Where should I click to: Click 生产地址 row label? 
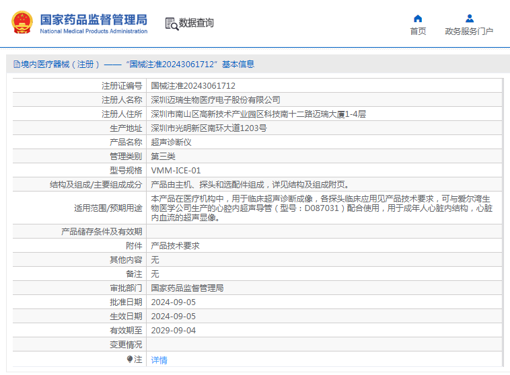126,128
